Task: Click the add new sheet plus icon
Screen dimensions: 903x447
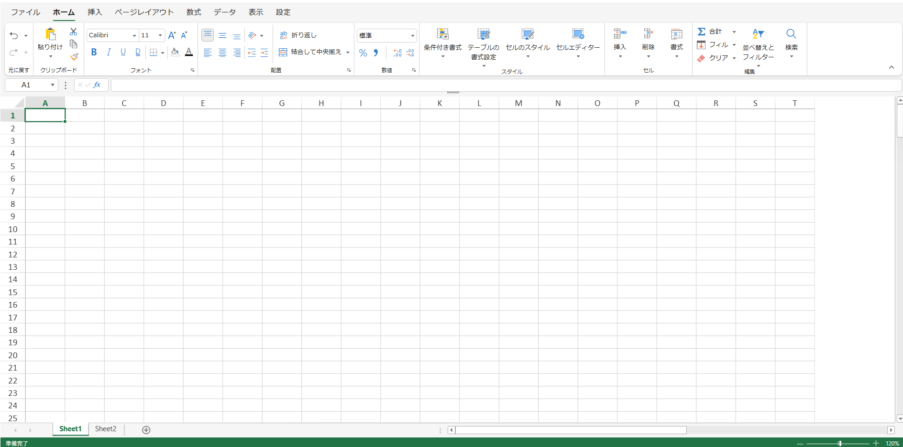Action: click(x=146, y=430)
